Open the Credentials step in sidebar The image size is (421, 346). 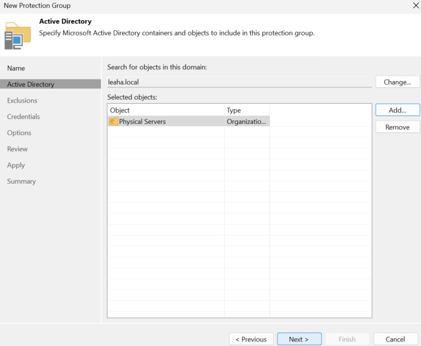pos(24,117)
